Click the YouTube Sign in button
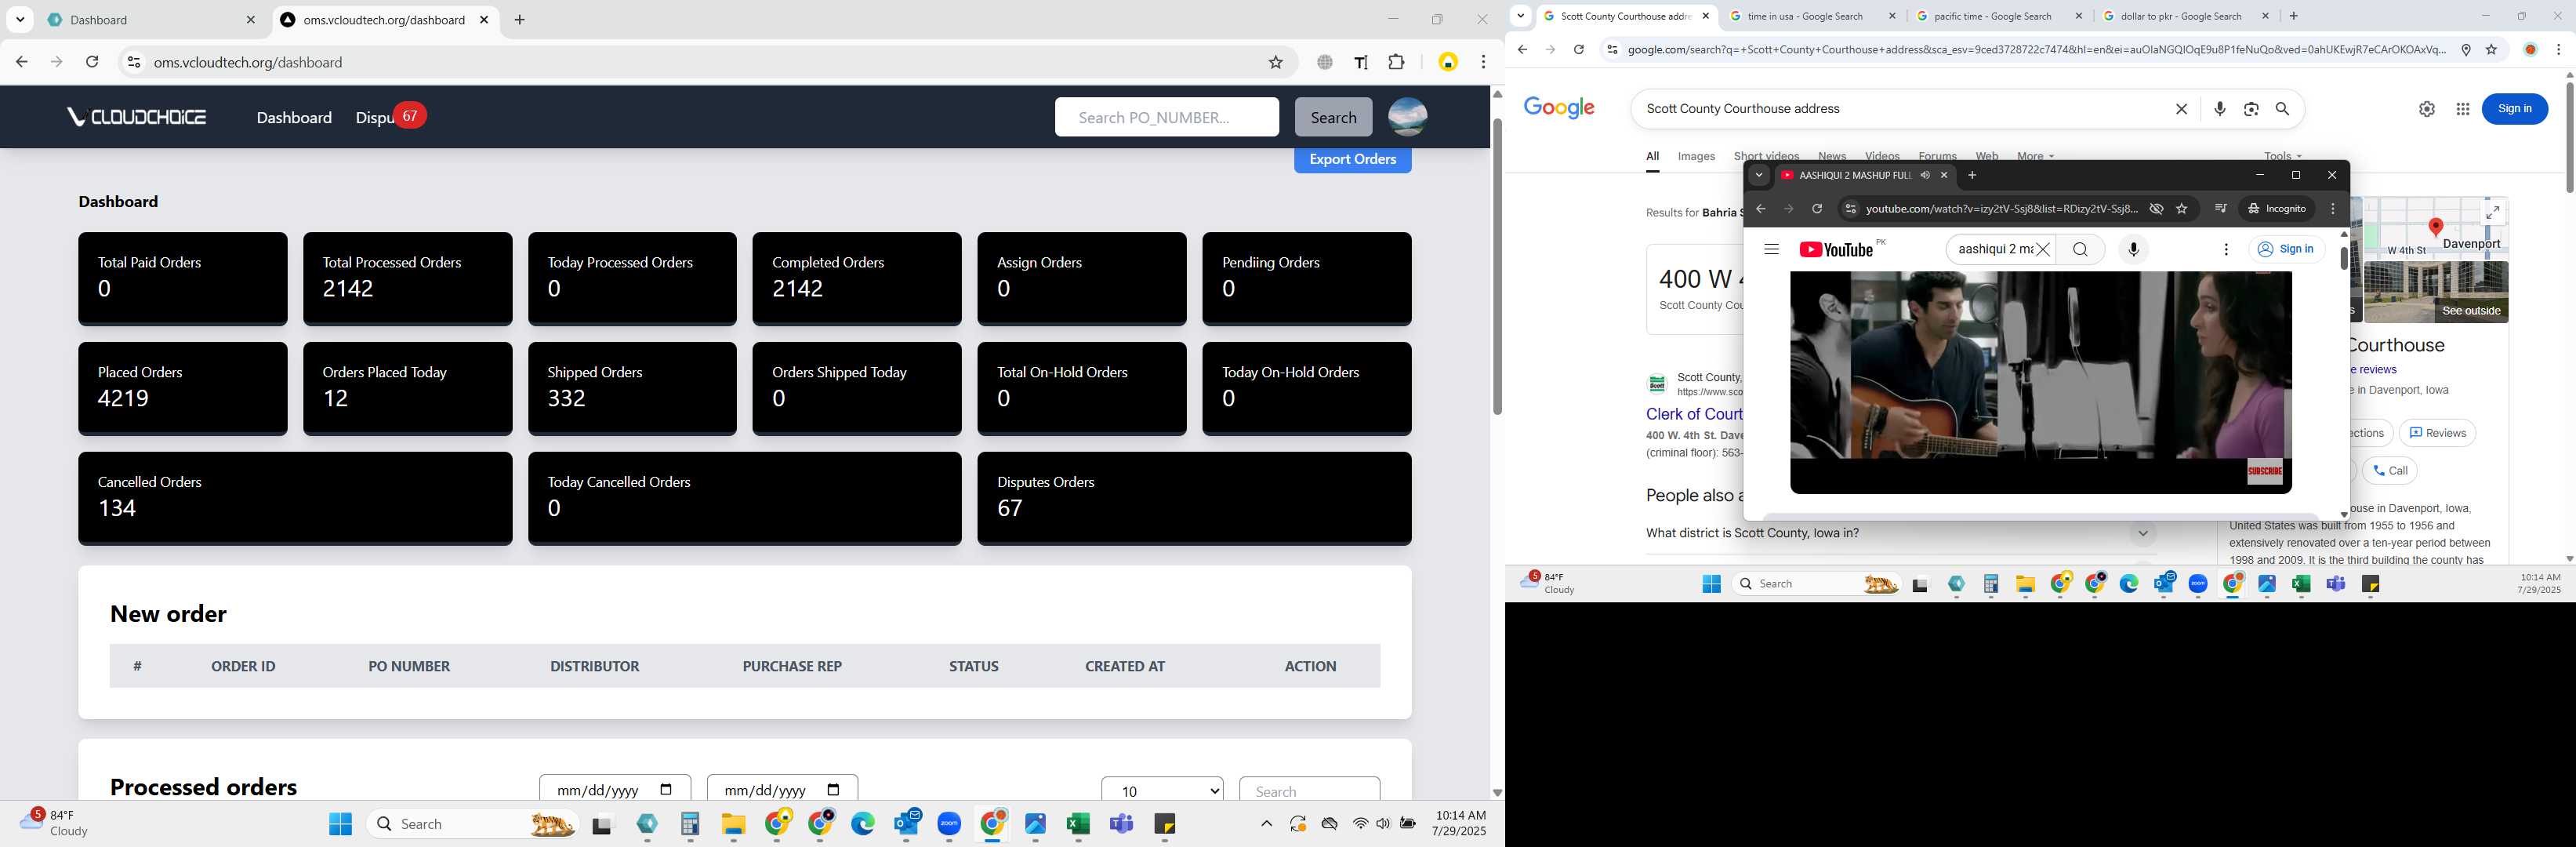The height and width of the screenshot is (847, 2576). 2286,249
